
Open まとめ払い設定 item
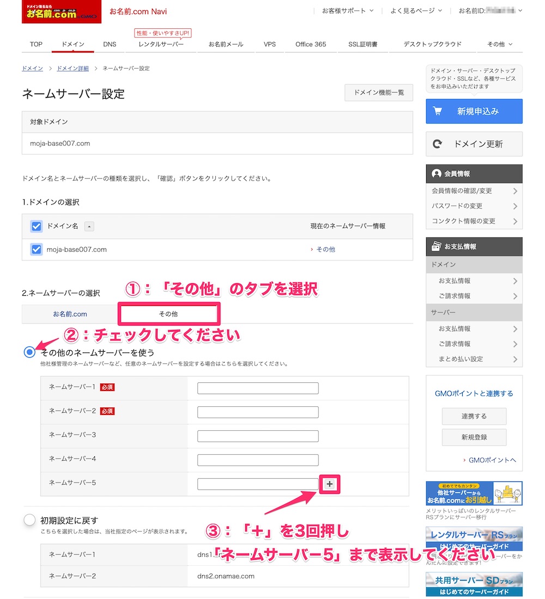click(x=474, y=359)
